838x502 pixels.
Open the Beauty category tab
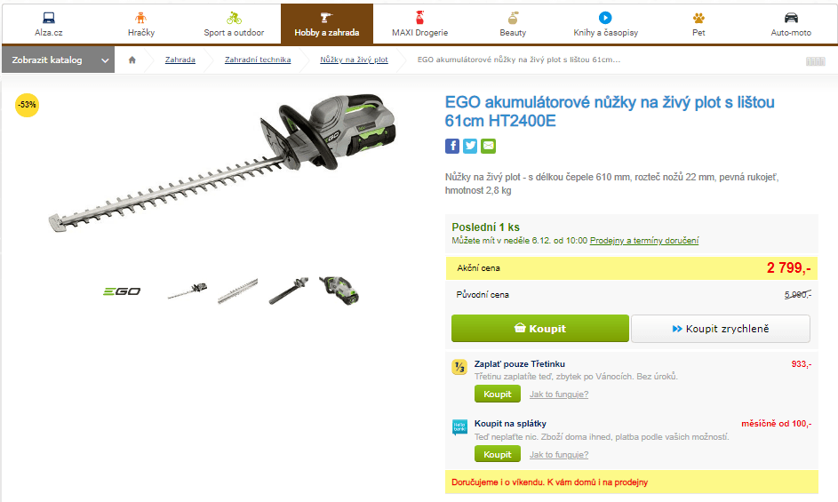513,24
